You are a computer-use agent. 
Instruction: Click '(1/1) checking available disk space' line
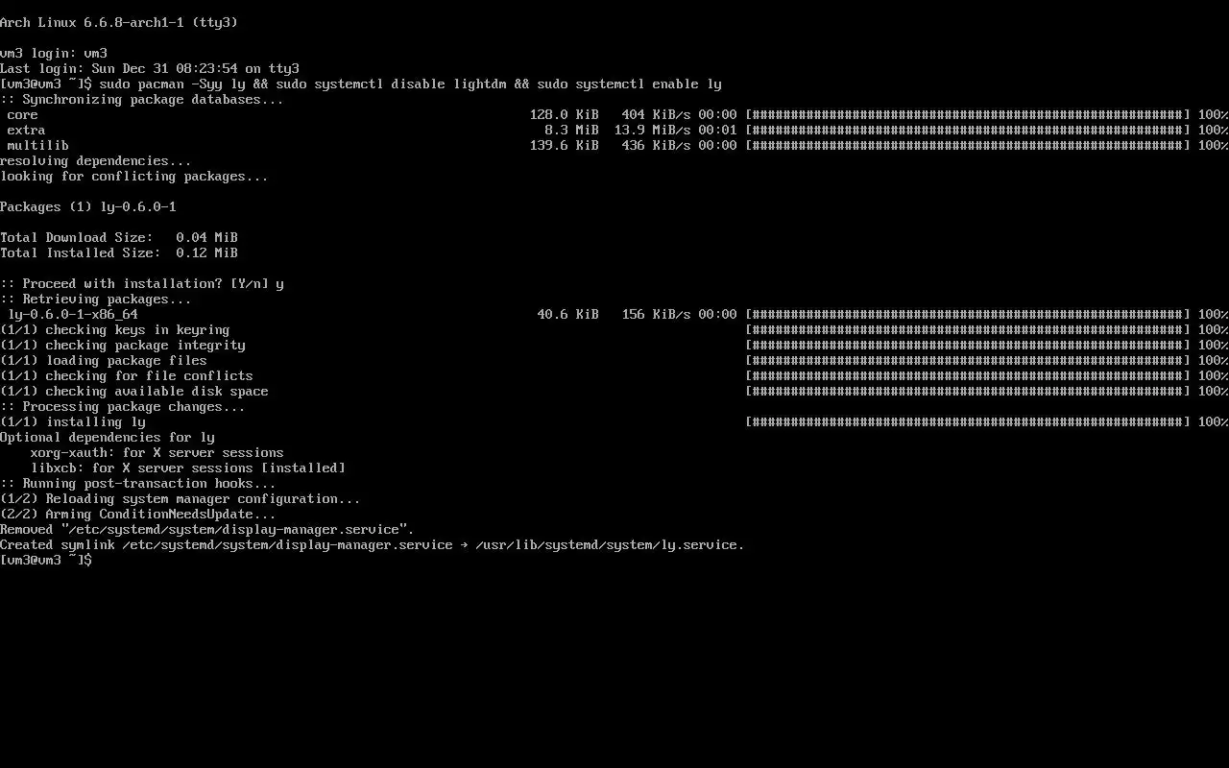134,391
